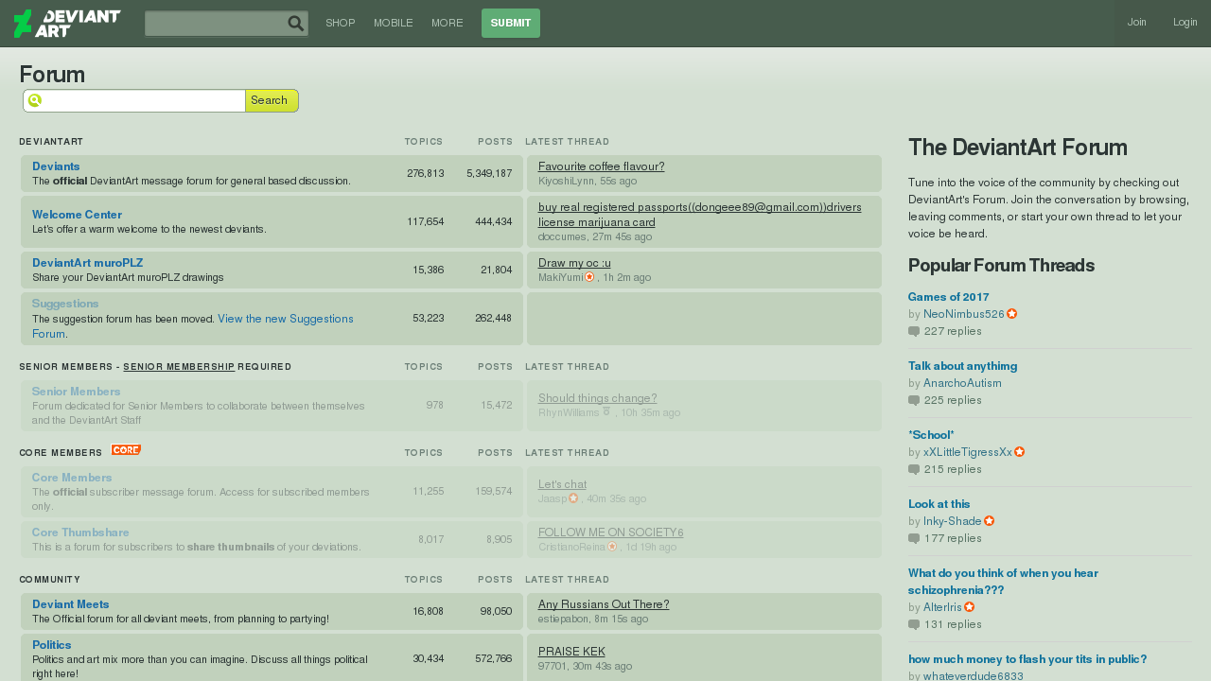Open the Mobile menu item
This screenshot has width=1211, height=681.
394,23
